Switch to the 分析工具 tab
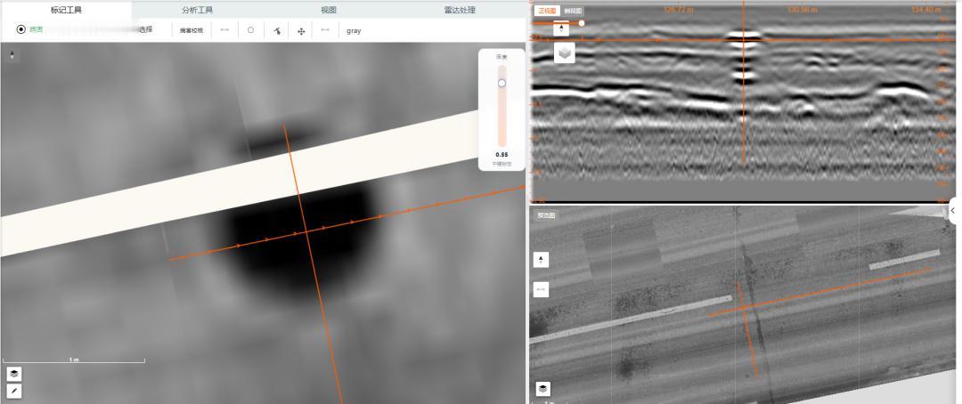 click(198, 10)
